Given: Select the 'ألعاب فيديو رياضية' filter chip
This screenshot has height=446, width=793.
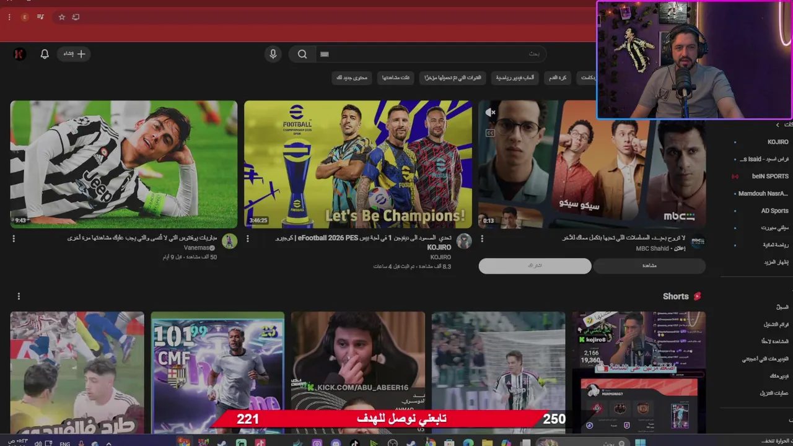Looking at the screenshot, I should [x=515, y=78].
